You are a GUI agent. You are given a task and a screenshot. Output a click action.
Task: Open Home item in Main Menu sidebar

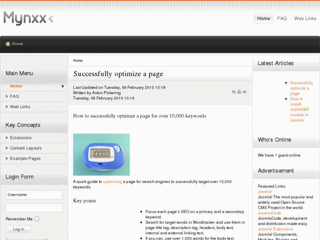point(34,86)
